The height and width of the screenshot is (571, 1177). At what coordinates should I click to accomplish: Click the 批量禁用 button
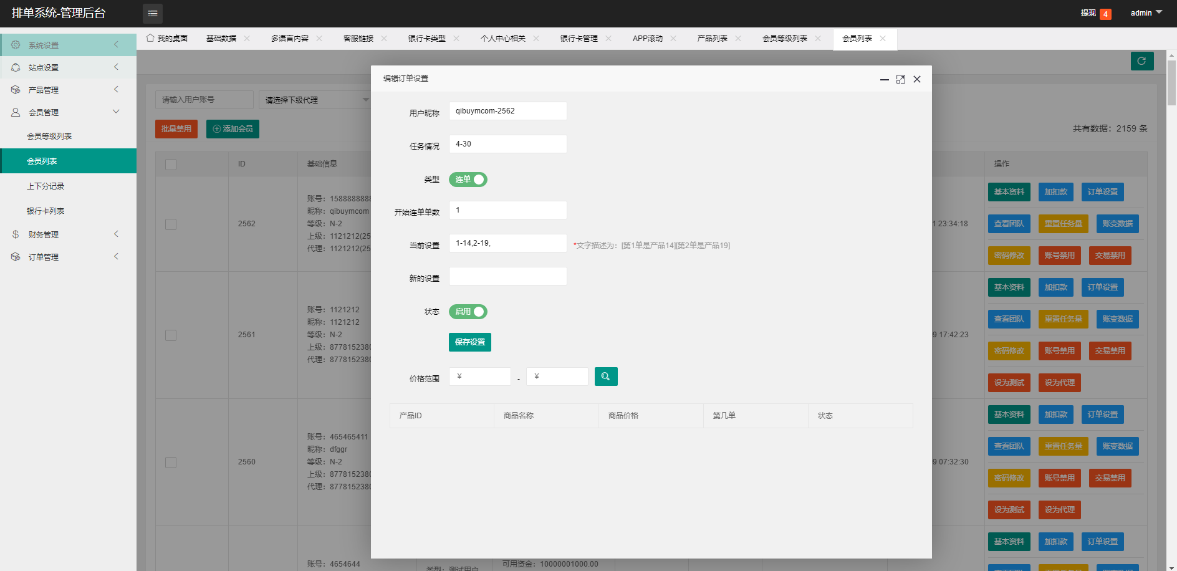point(176,129)
